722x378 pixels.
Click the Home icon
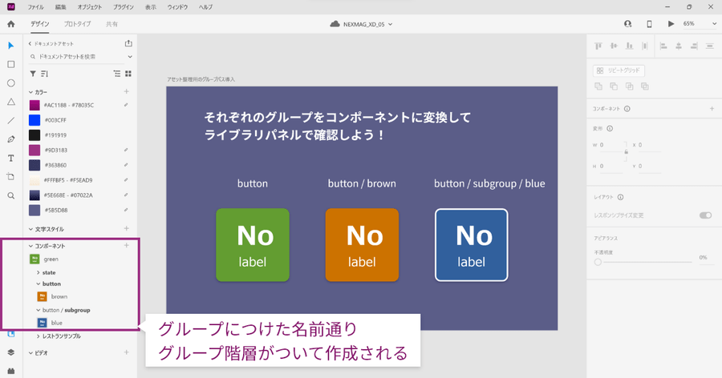11,24
